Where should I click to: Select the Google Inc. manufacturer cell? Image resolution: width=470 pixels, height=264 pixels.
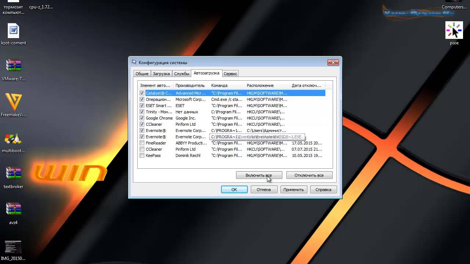[185, 118]
